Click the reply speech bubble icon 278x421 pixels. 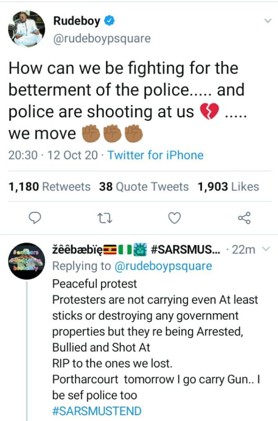point(36,218)
